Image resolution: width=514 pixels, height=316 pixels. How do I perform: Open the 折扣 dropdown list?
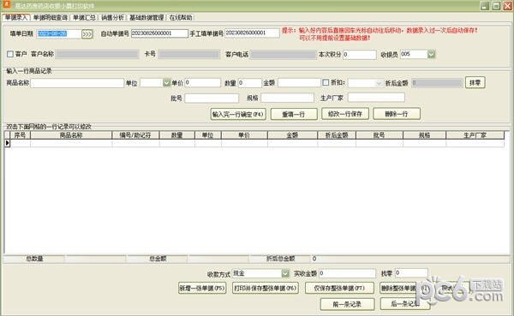(379, 83)
